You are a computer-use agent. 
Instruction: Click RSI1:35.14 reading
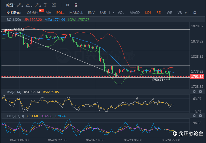(32, 92)
